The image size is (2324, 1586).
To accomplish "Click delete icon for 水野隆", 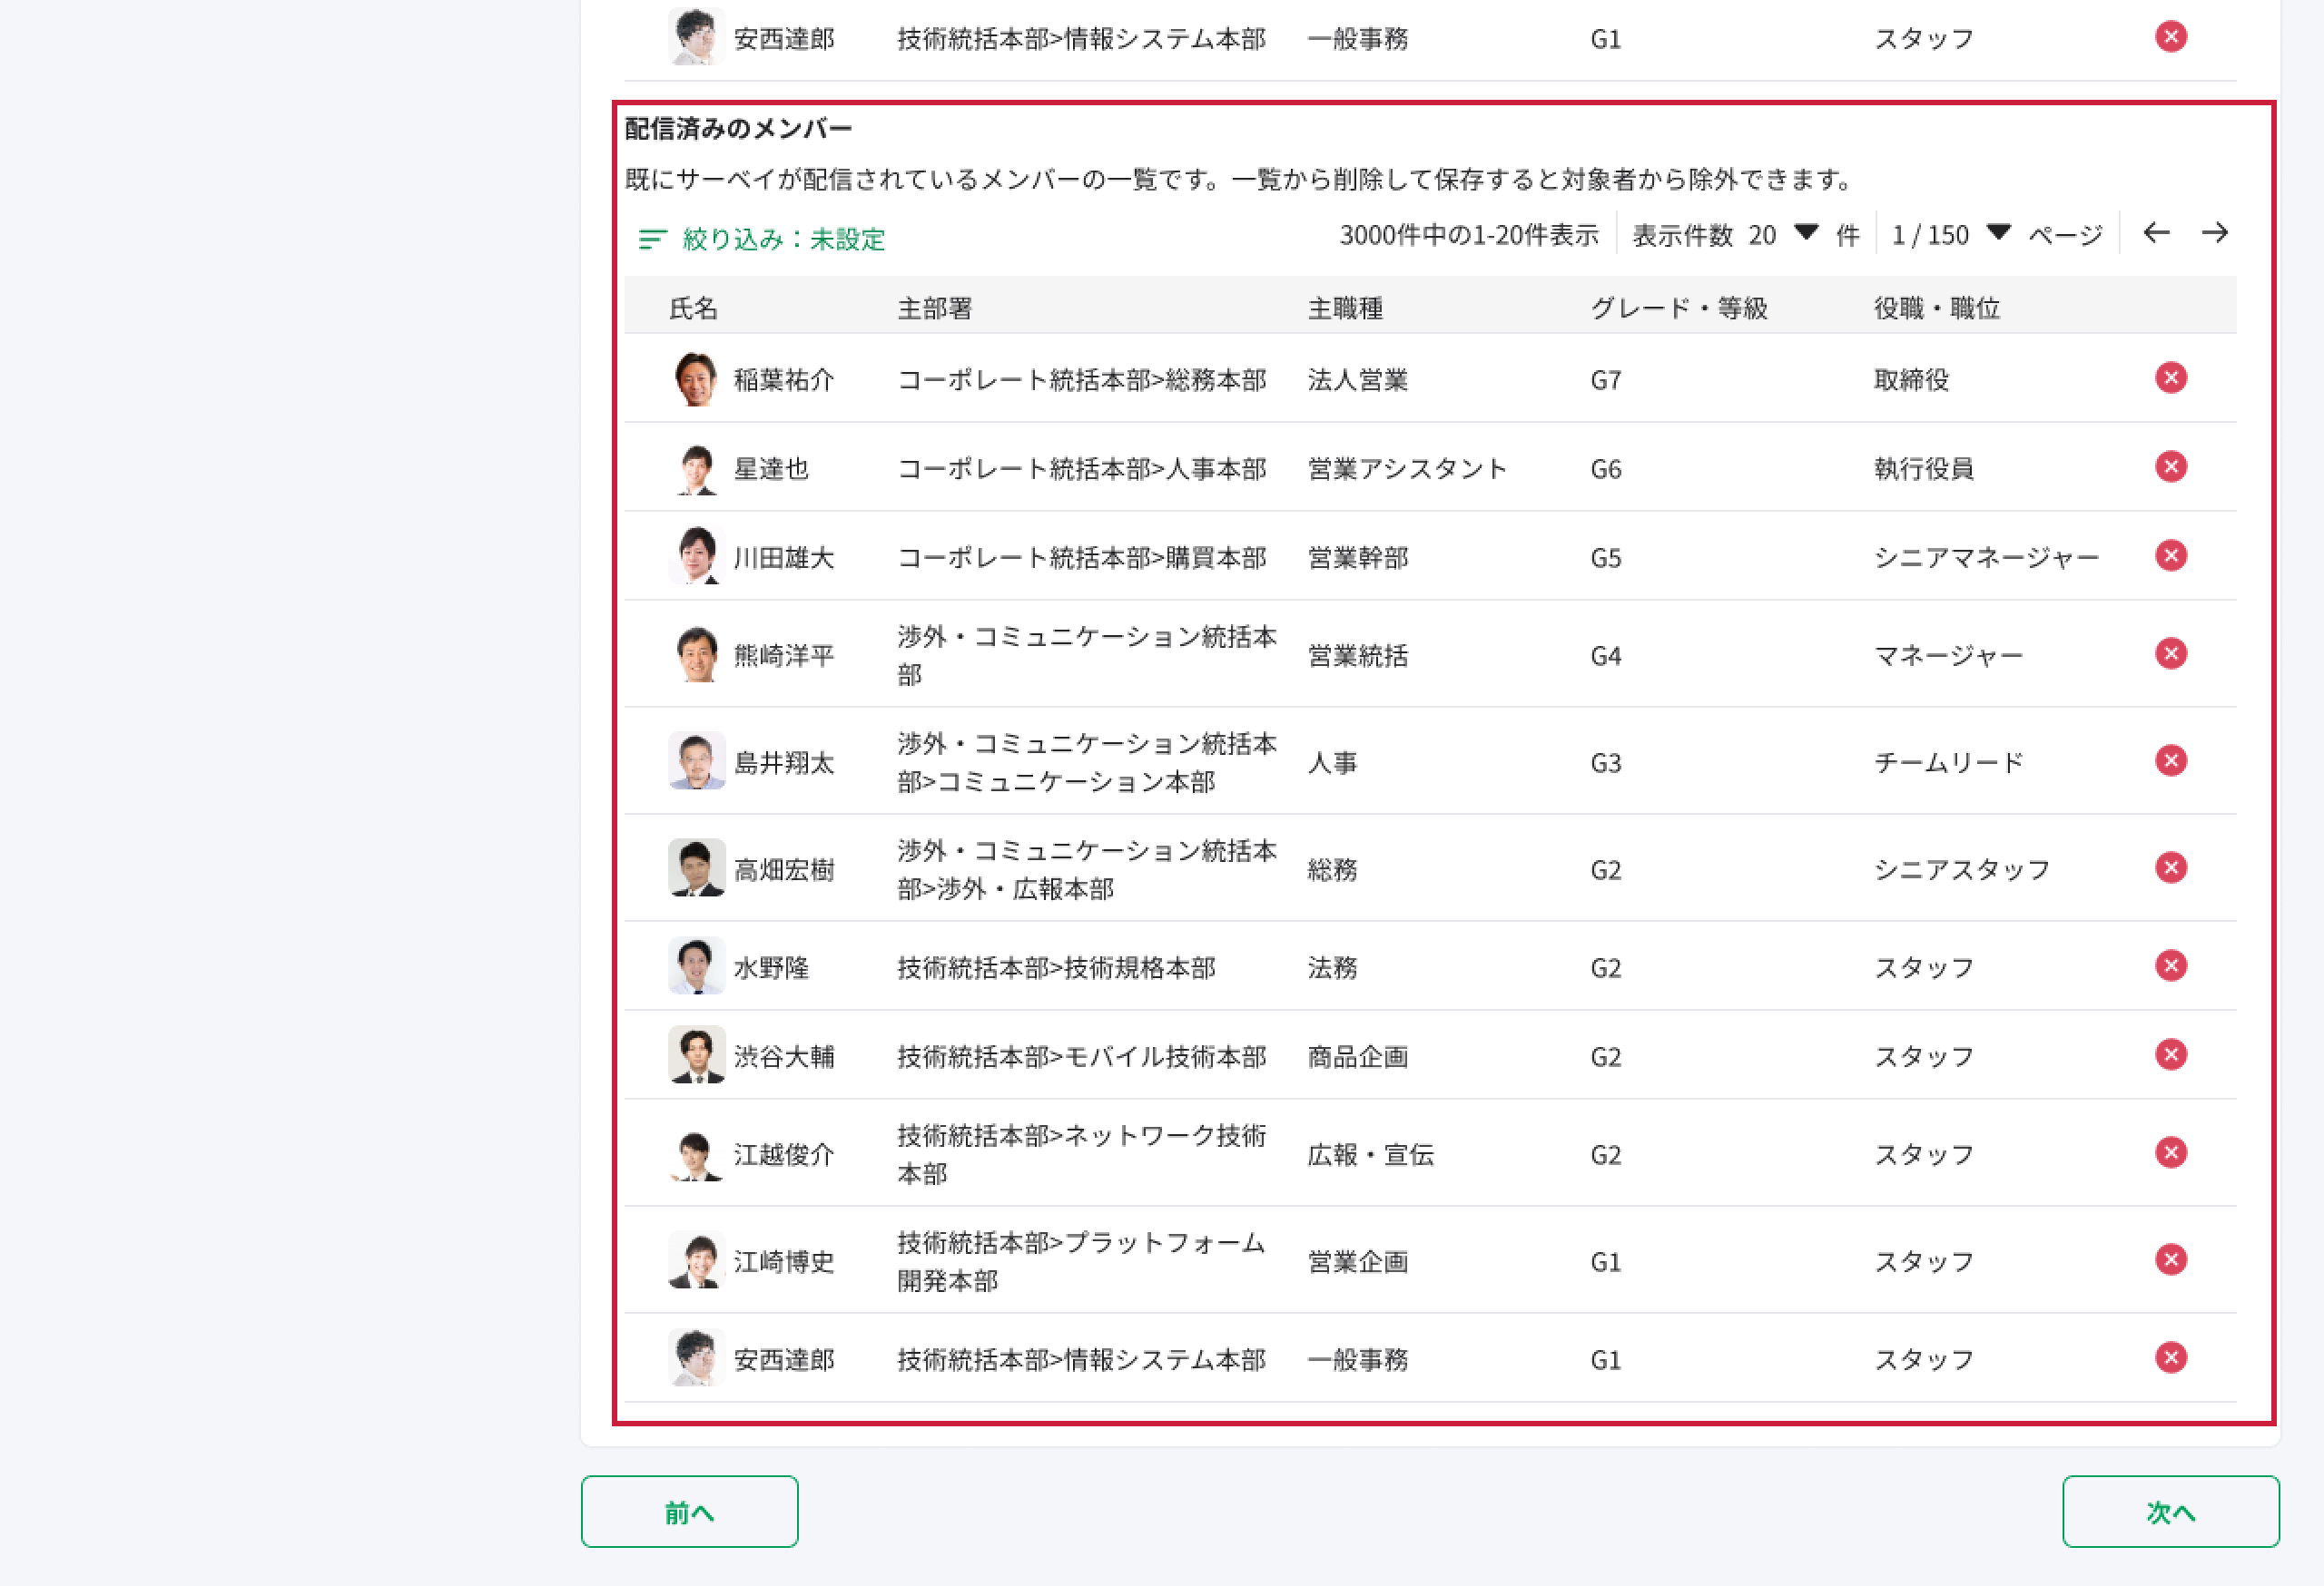I will click(2170, 965).
